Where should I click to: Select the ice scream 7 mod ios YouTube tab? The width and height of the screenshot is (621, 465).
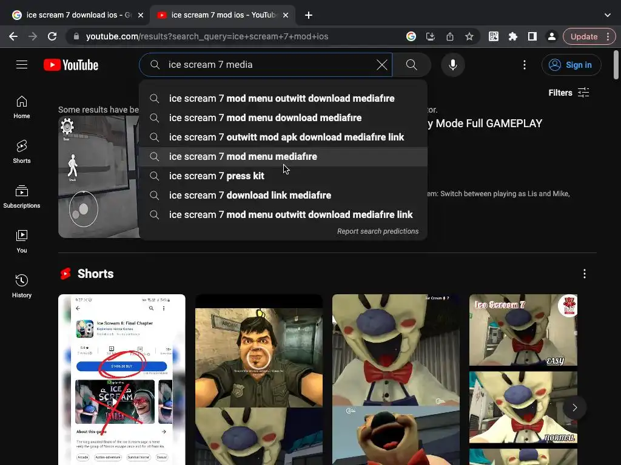222,15
